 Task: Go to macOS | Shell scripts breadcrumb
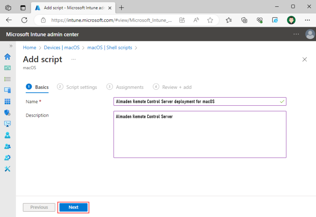click(109, 48)
